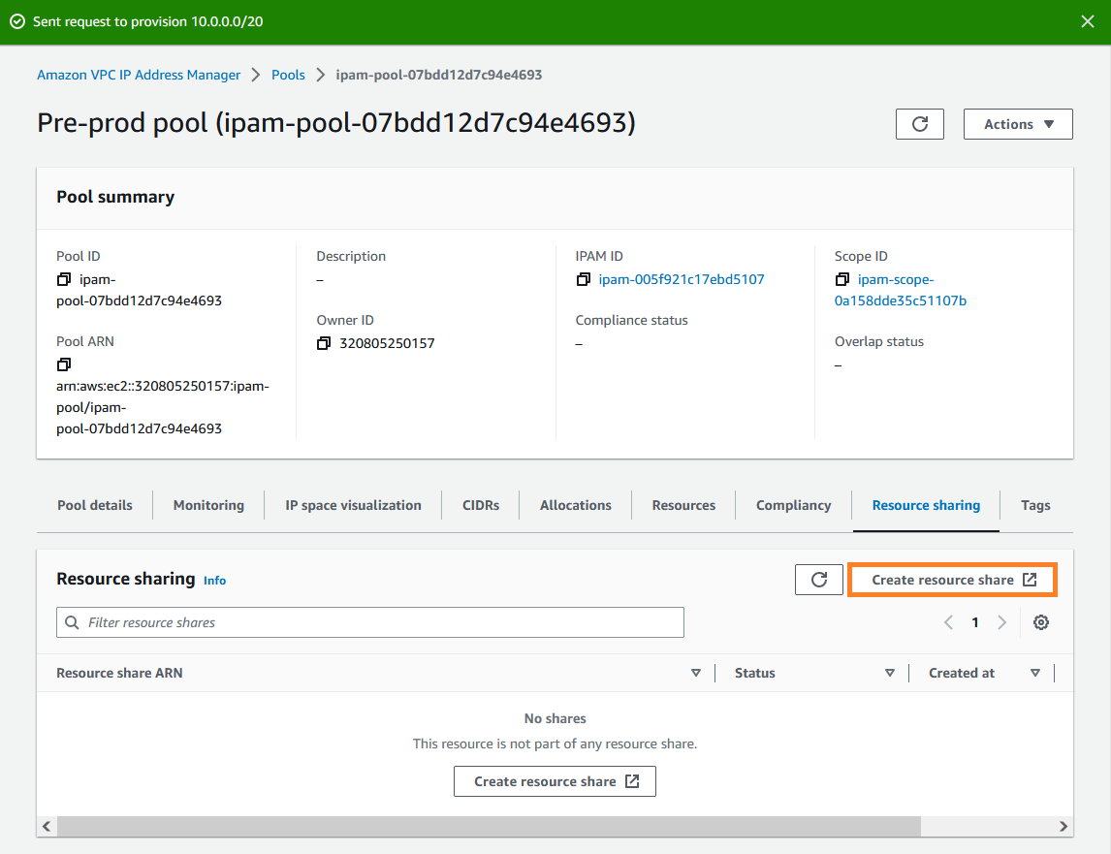This screenshot has width=1111, height=854.
Task: Open the Tags tab
Action: tap(1035, 505)
